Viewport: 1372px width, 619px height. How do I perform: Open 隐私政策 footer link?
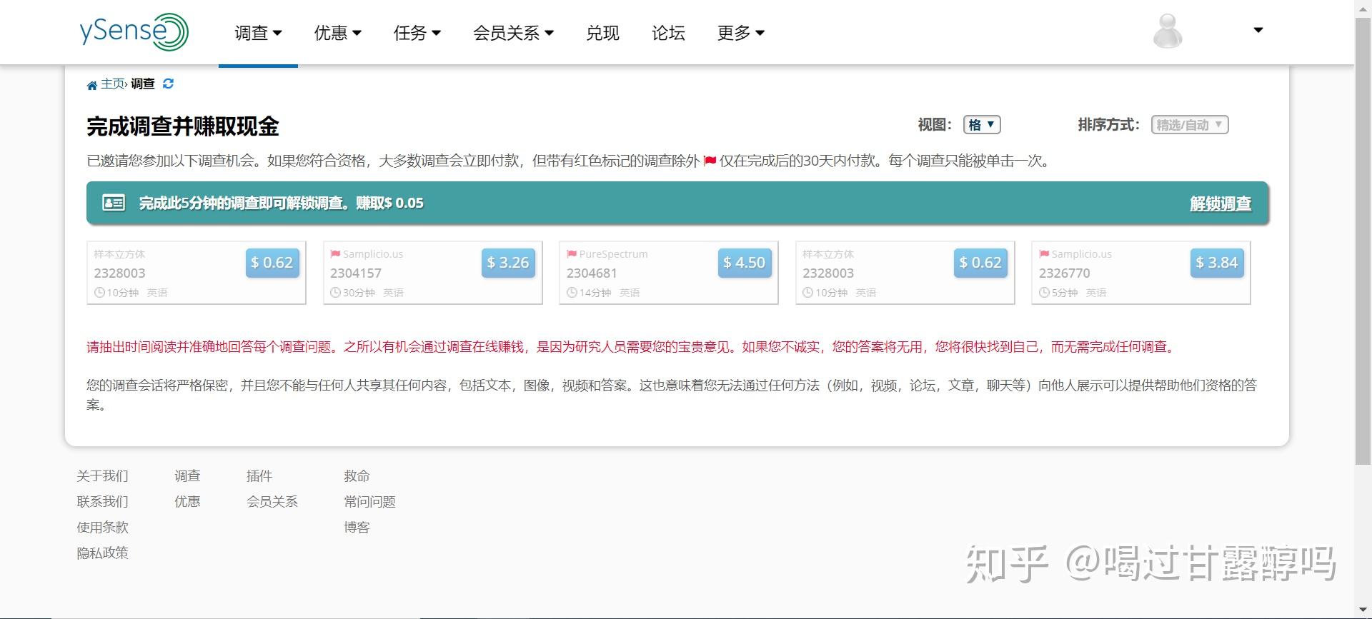click(102, 553)
